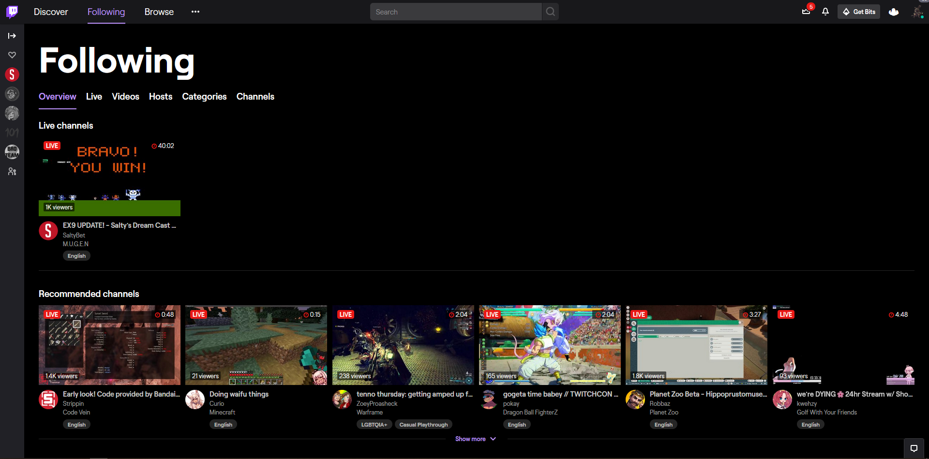Screen dimensions: 929x459
Task: Open the SaltyBet live stream thumbnail
Action: [x=109, y=176]
